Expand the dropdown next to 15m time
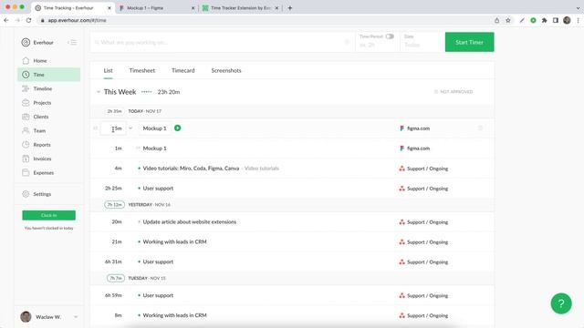This screenshot has width=584, height=328. (130, 128)
